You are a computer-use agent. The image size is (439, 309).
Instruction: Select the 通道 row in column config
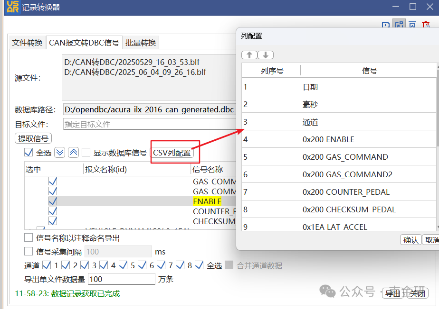tap(339, 122)
